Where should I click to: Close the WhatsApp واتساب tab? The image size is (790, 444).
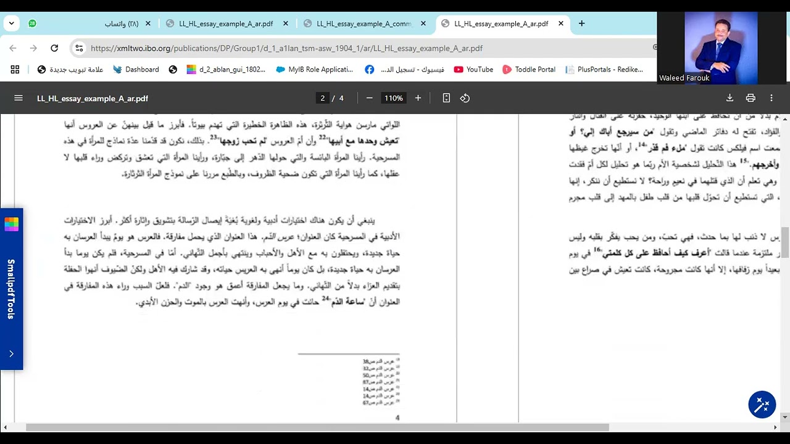[x=148, y=23]
